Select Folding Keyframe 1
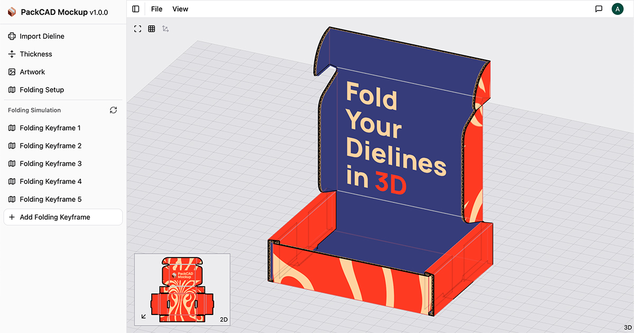 pos(51,128)
